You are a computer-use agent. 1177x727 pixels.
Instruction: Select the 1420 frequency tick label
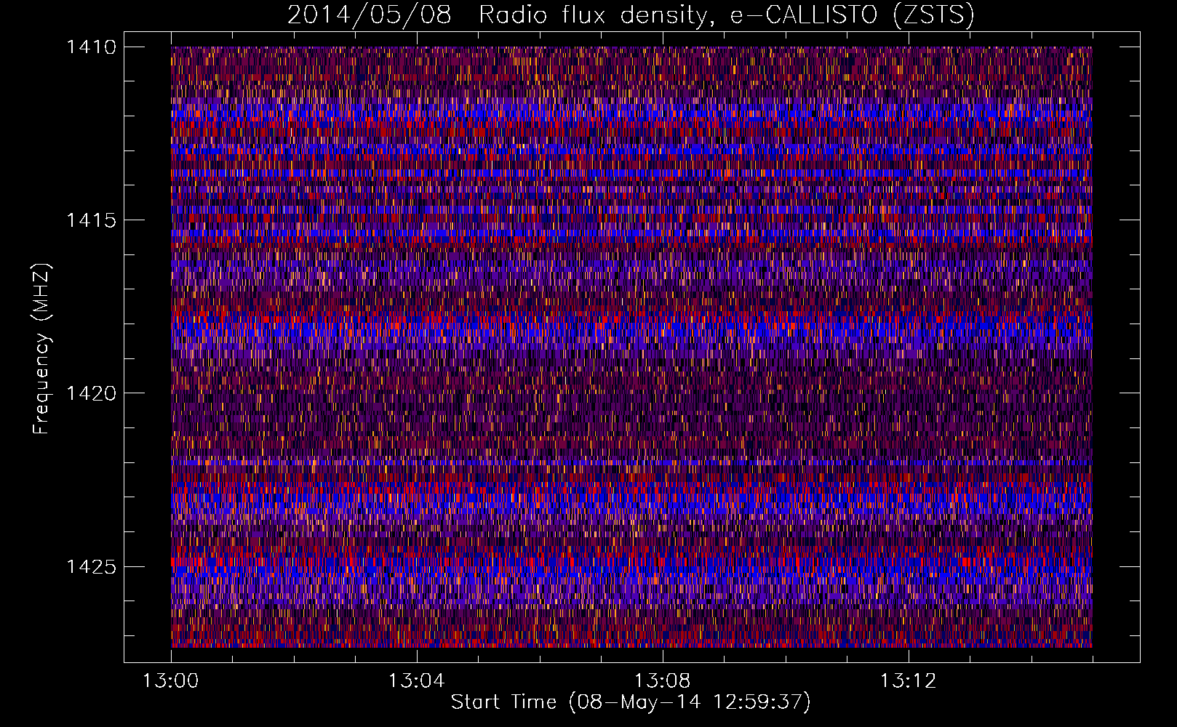point(91,393)
